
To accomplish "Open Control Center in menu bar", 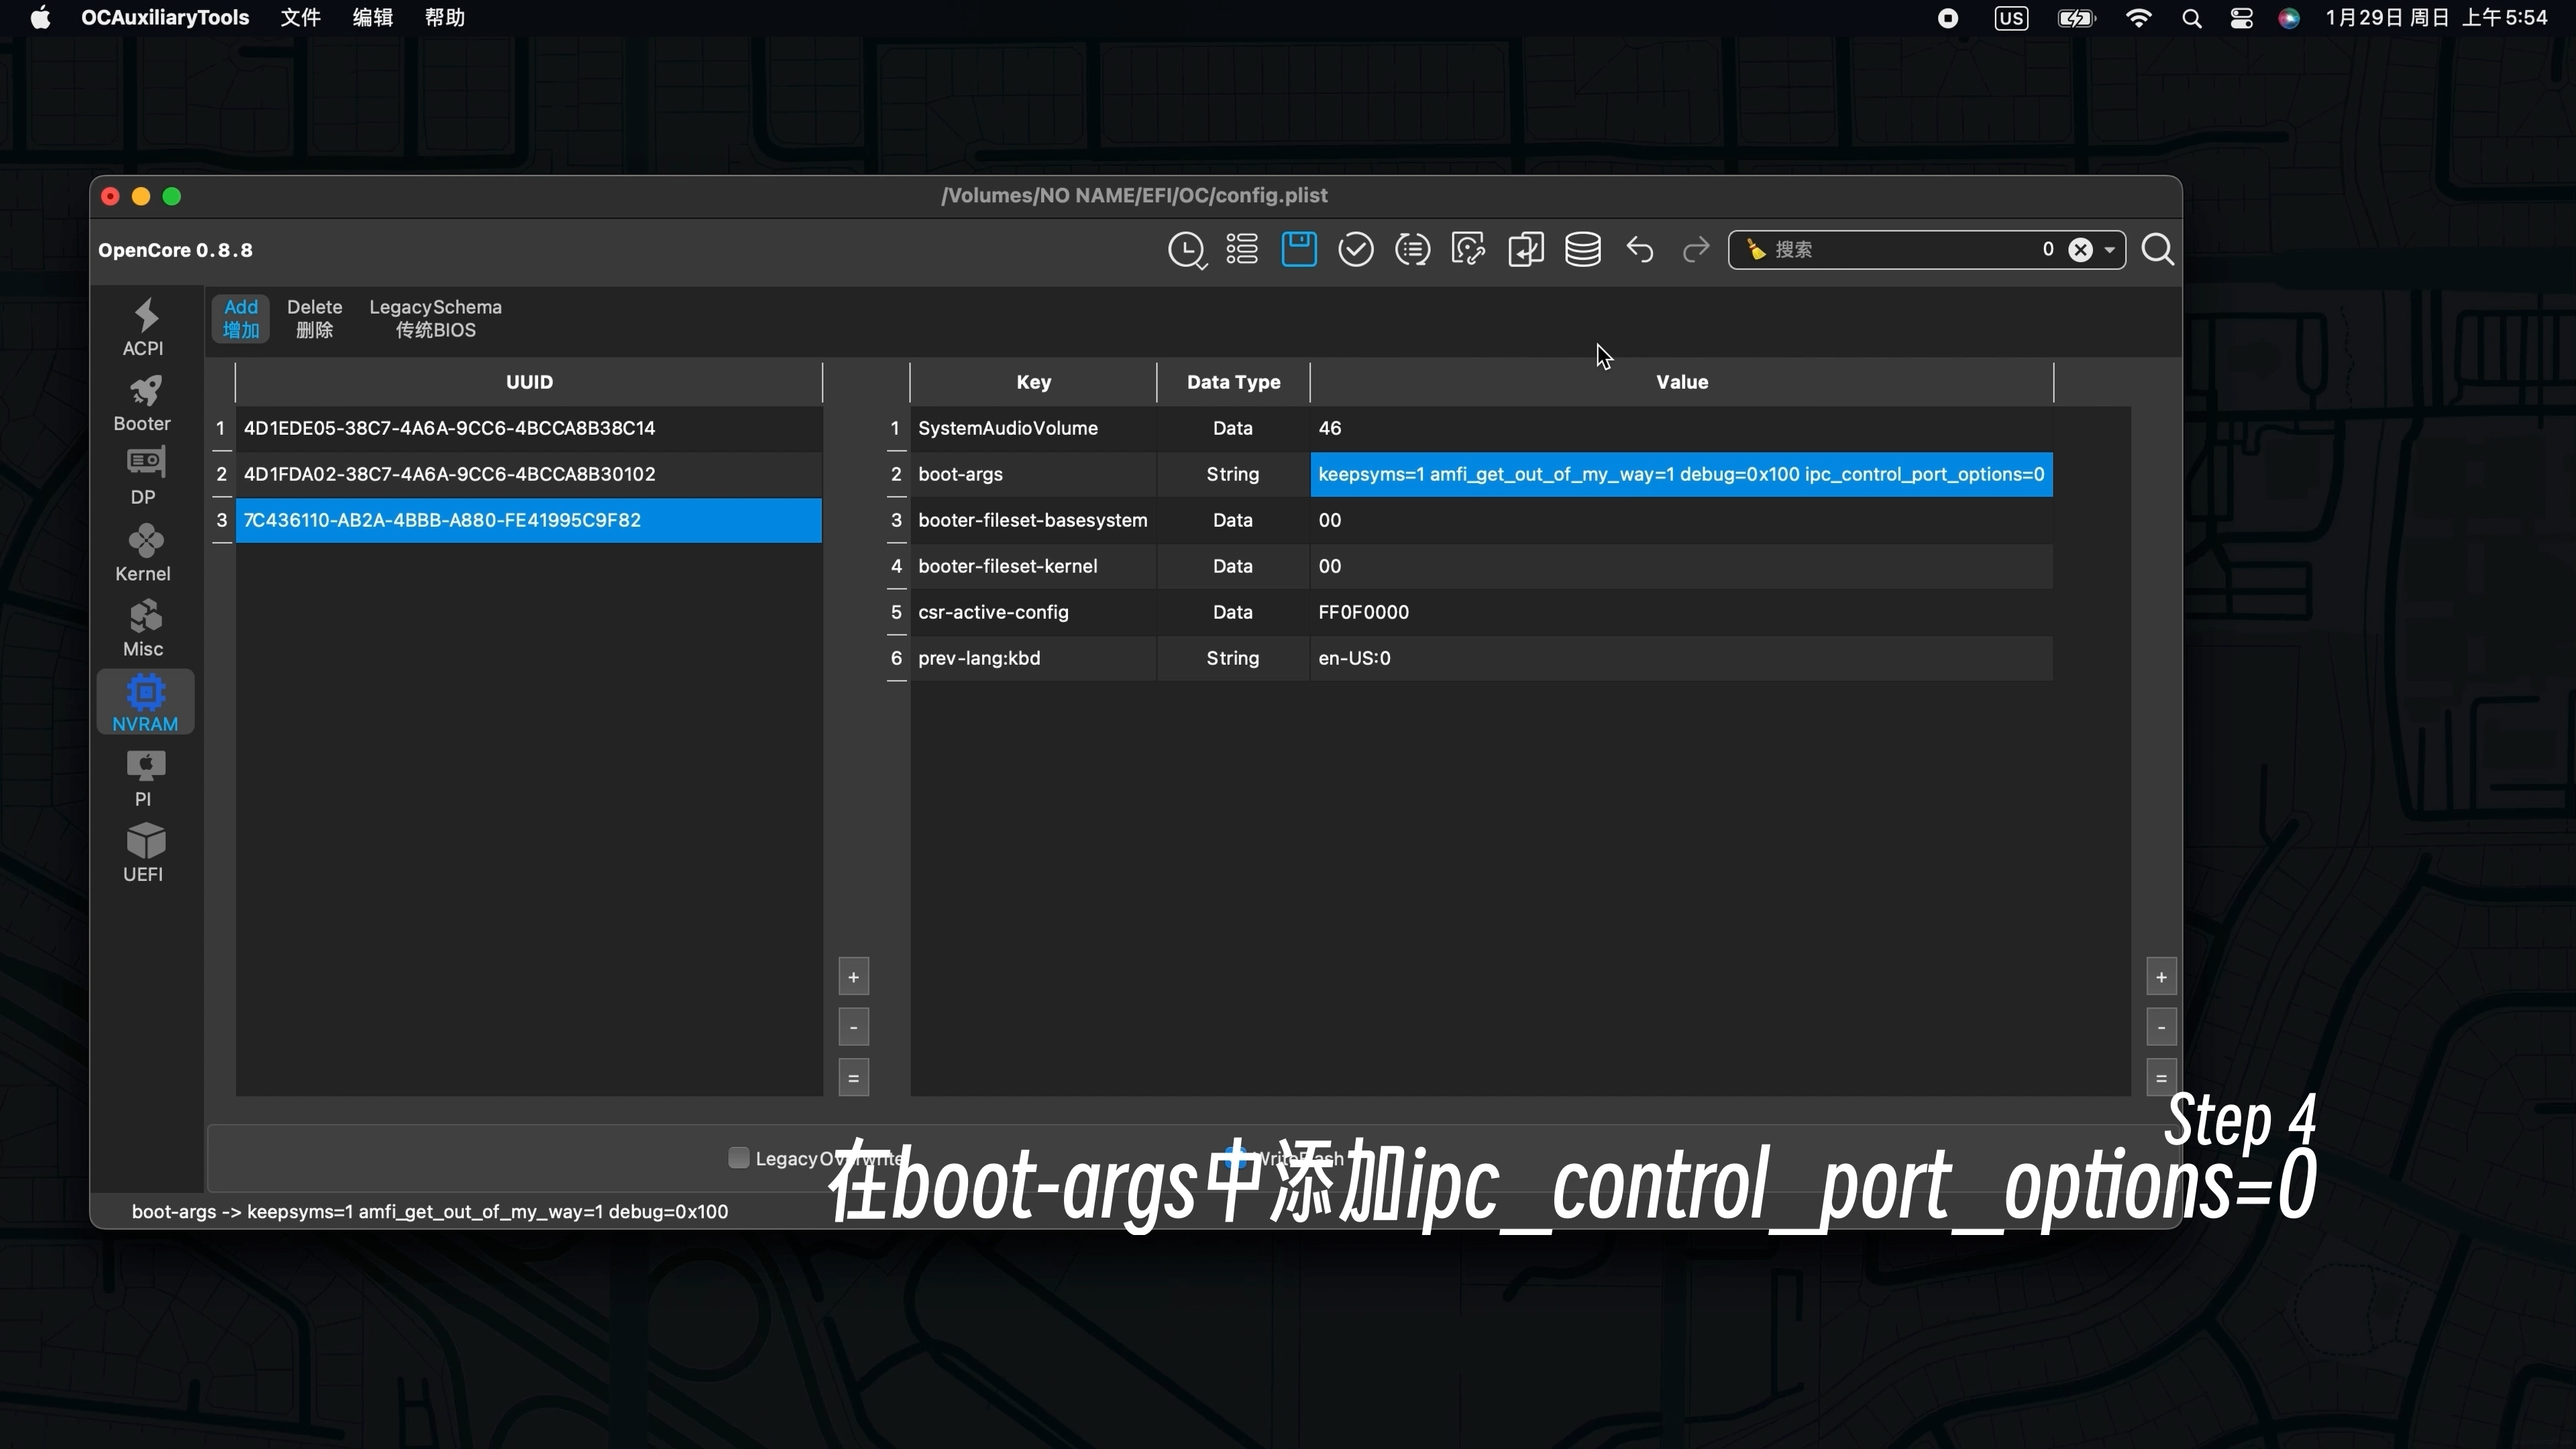I will 2241,18.
